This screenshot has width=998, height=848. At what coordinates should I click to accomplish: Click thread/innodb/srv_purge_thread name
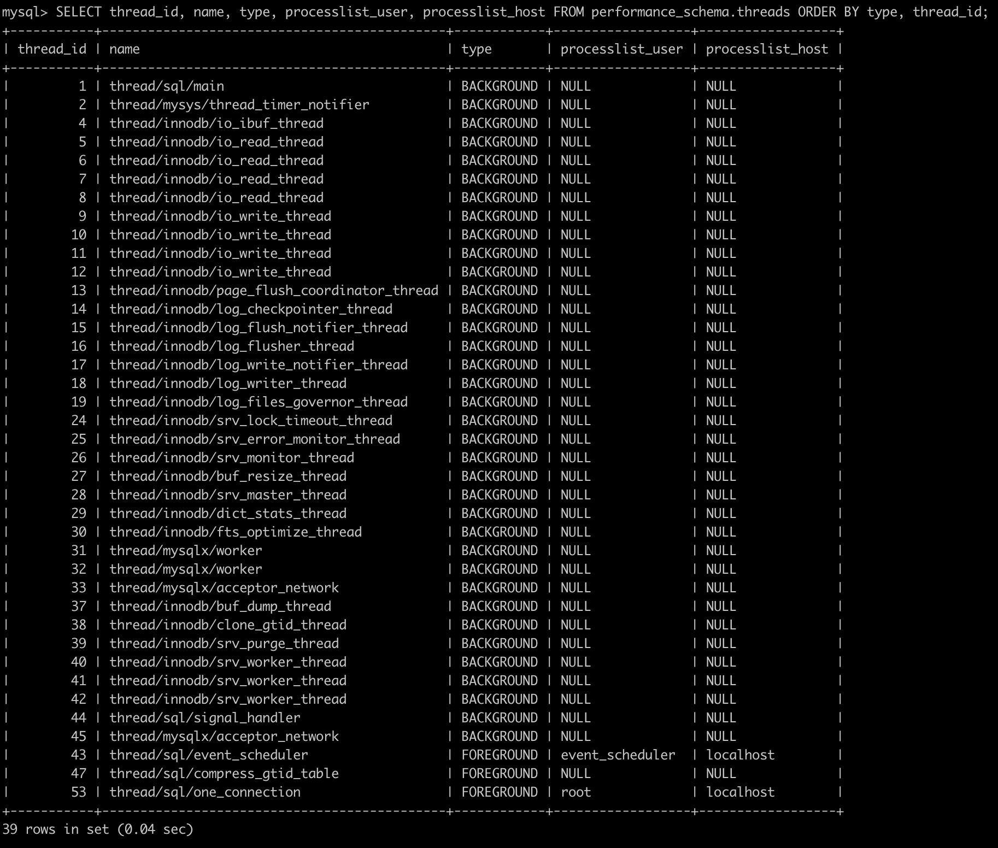[x=224, y=644]
